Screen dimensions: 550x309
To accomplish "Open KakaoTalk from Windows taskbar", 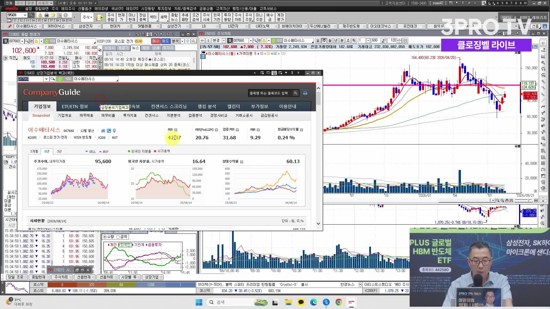I will 301,302.
